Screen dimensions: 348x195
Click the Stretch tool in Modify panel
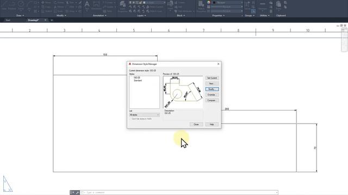[x=47, y=11]
